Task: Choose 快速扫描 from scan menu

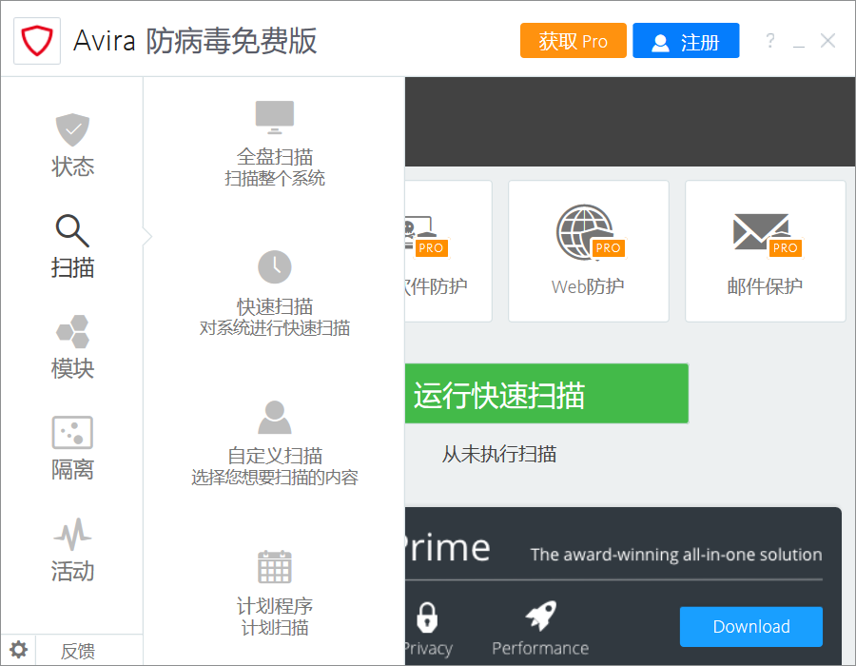Action: pyautogui.click(x=274, y=293)
